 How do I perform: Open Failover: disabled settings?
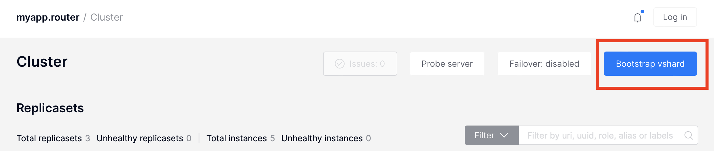[x=544, y=64]
